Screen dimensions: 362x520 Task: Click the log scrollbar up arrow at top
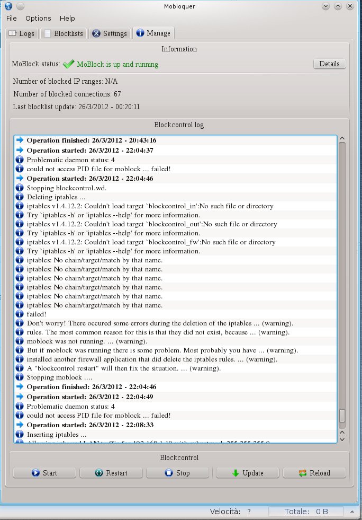(342, 138)
